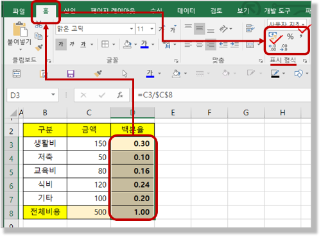Image resolution: width=321 pixels, height=237 pixels.
Task: Open the underline style dropdown arrow
Action: 92,44
